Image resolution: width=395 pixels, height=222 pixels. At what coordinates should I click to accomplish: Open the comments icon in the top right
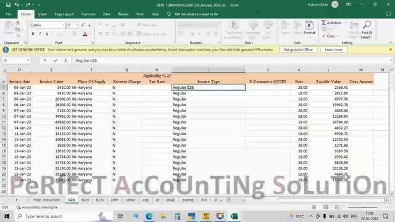click(x=388, y=14)
